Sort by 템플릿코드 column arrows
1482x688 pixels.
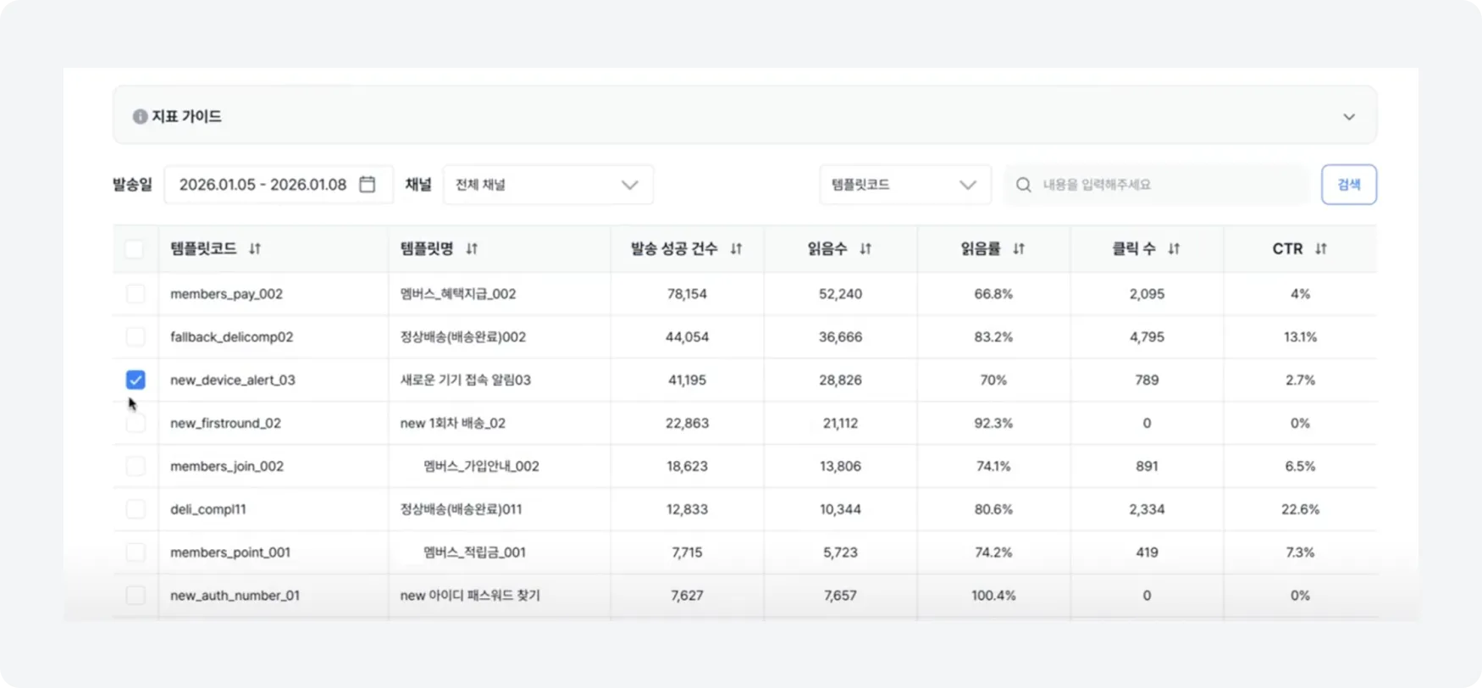point(255,248)
